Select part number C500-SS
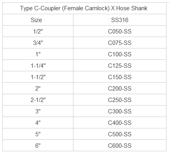This screenshot has height=154, width=170. [120, 134]
